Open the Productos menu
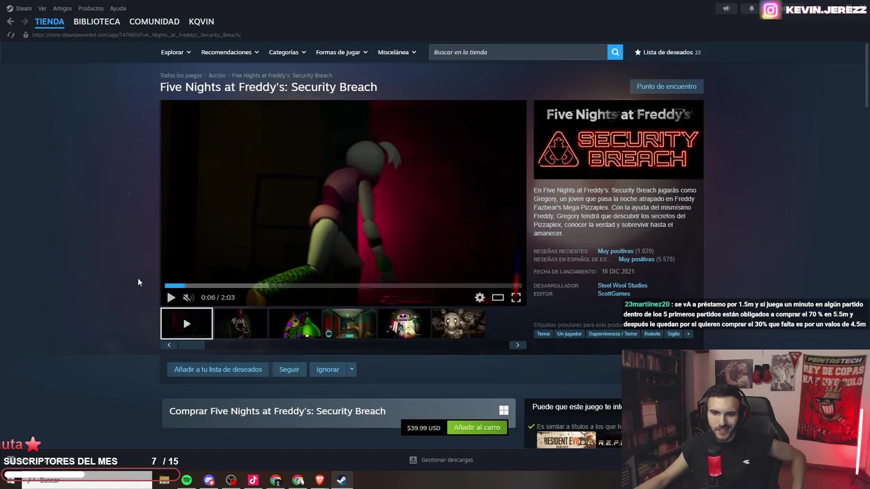This screenshot has height=489, width=870. [90, 8]
